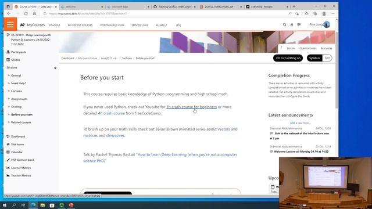372x209 pixels.
Task: Go to browser home page
Action: 34,13
